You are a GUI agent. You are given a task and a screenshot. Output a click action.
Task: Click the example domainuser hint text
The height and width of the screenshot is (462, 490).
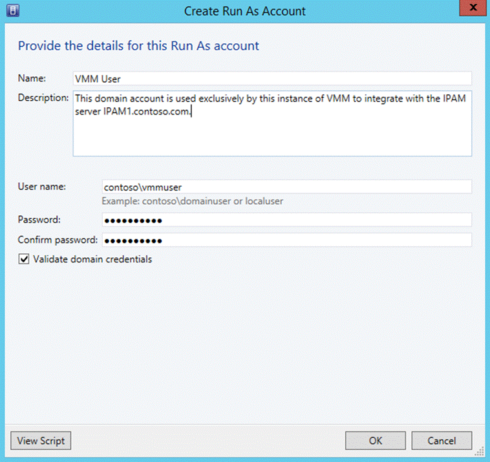192,201
